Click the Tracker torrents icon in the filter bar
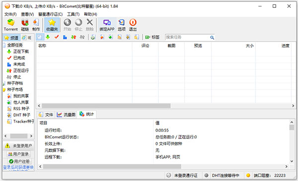The width and height of the screenshot is (298, 181). click(x=137, y=37)
